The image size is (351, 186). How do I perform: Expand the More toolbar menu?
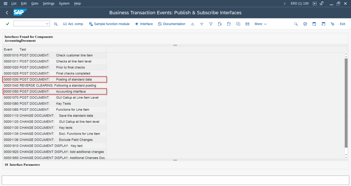pos(261,24)
